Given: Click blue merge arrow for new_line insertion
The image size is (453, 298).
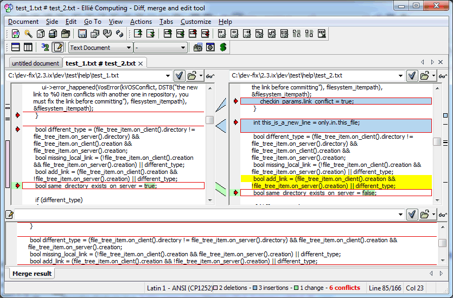Looking at the screenshot, I should pyautogui.click(x=221, y=126).
